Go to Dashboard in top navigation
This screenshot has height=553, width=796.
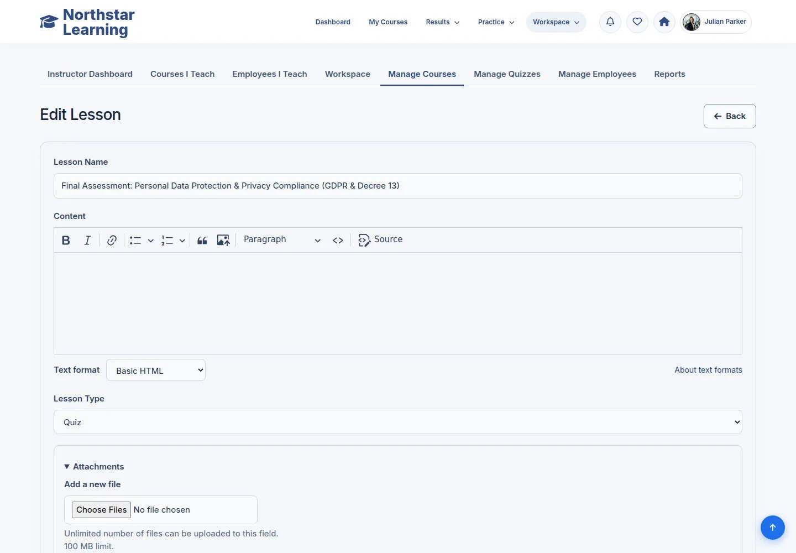333,22
